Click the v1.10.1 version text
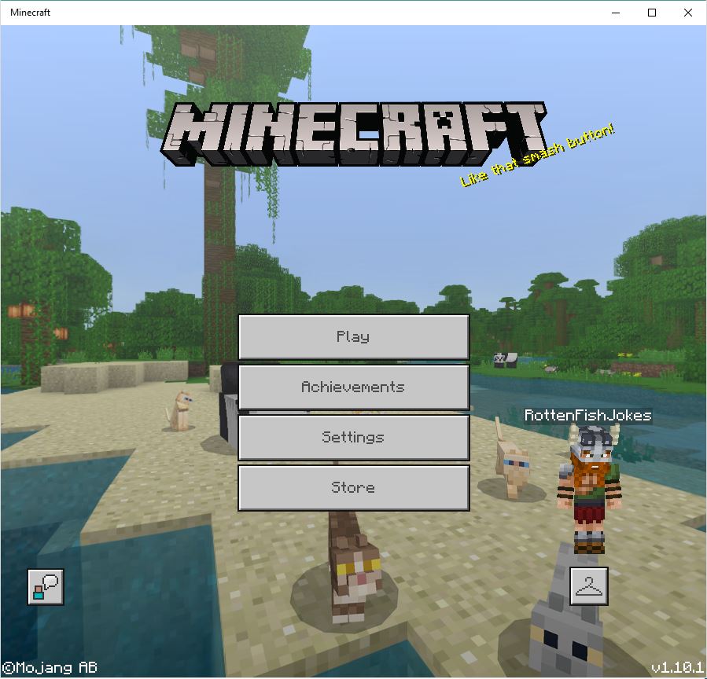The image size is (707, 679). tap(678, 668)
